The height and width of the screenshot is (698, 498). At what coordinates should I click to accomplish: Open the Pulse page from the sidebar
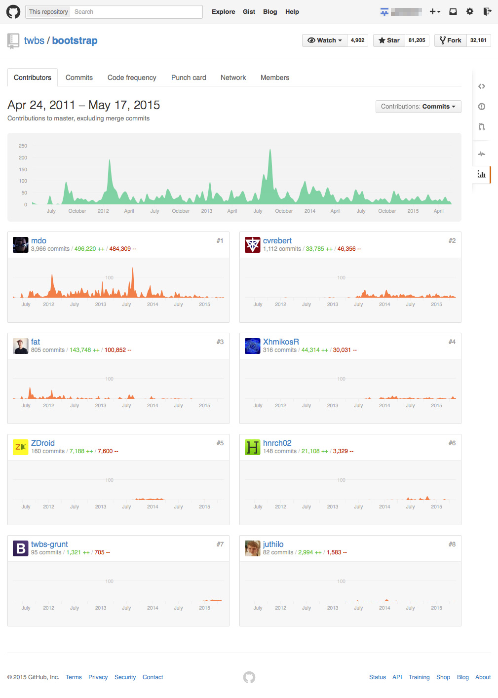coord(482,154)
